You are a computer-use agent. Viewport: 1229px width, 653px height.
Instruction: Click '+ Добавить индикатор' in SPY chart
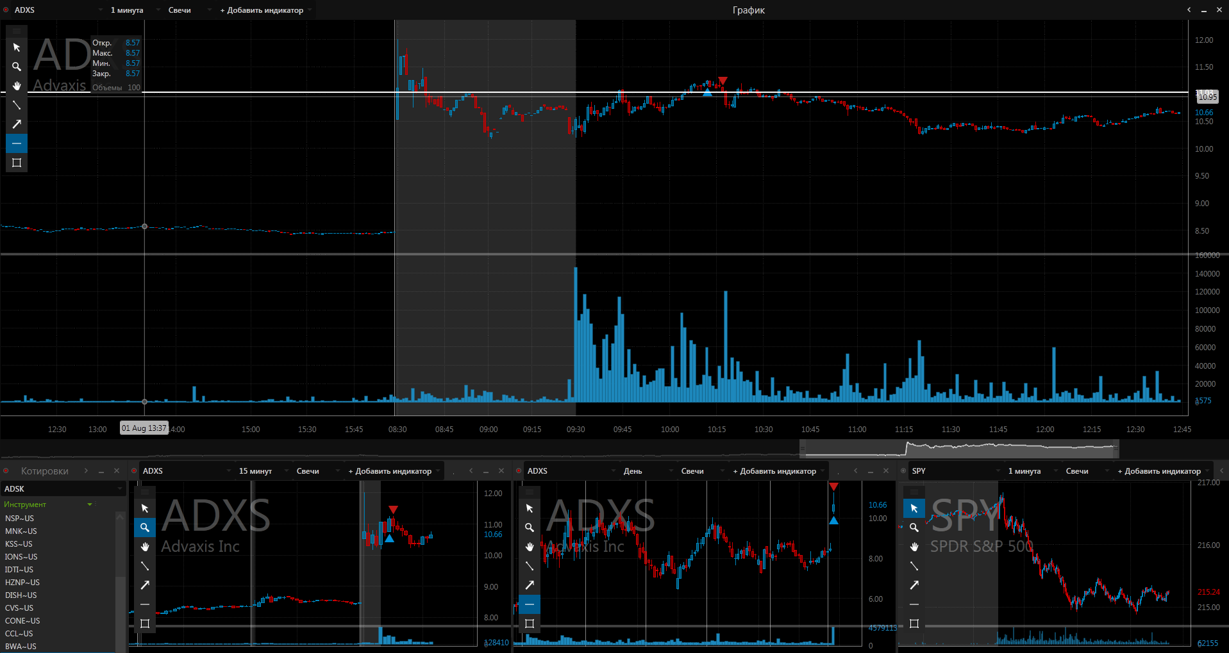point(1163,471)
